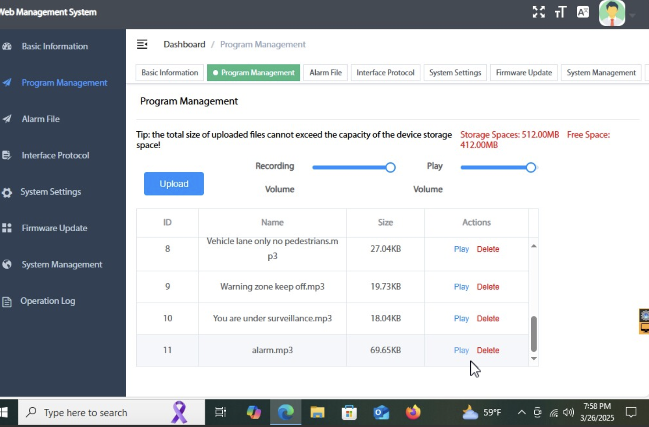Viewport: 649px width, 427px height.
Task: Click the file table scrollbar down arrow
Action: click(x=534, y=358)
